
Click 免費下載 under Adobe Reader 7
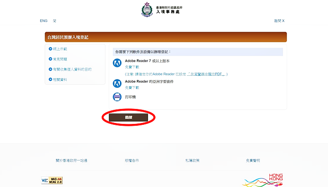(132, 67)
